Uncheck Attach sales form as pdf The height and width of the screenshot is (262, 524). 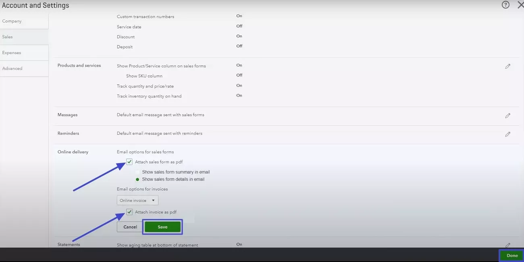129,161
